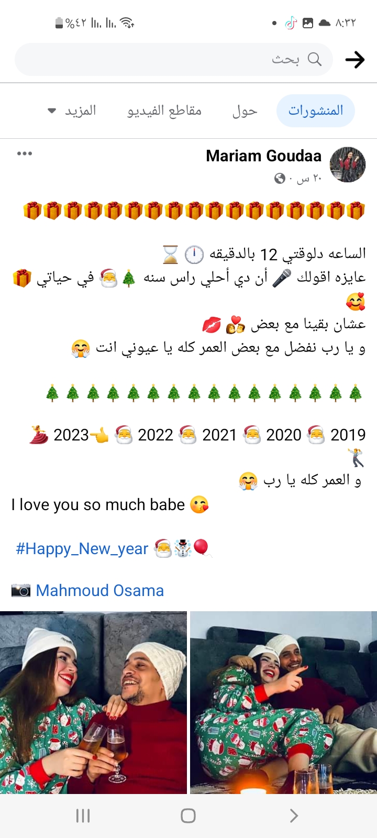Click the back arrow at top of screen
The image size is (377, 838).
356,59
